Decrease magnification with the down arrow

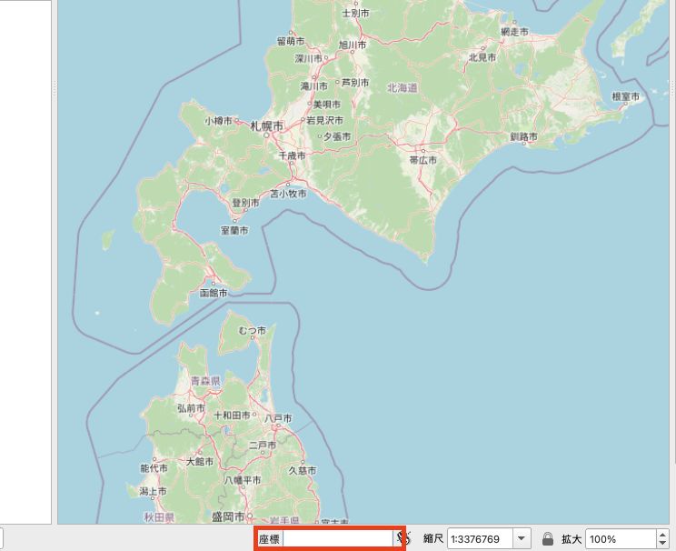point(662,543)
